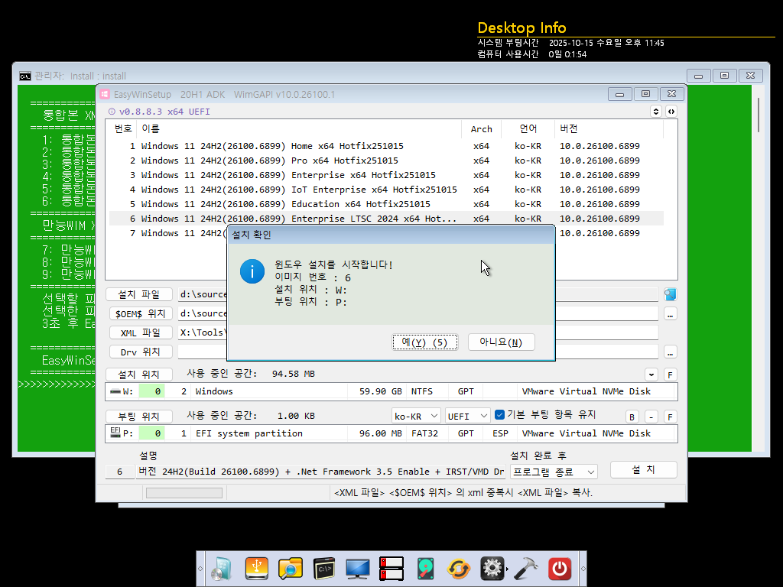Click the 버전 column header

point(609,128)
